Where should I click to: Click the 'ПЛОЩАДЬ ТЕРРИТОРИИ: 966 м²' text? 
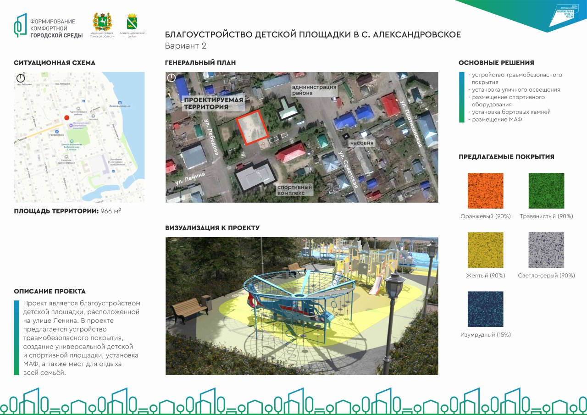[x=67, y=211]
